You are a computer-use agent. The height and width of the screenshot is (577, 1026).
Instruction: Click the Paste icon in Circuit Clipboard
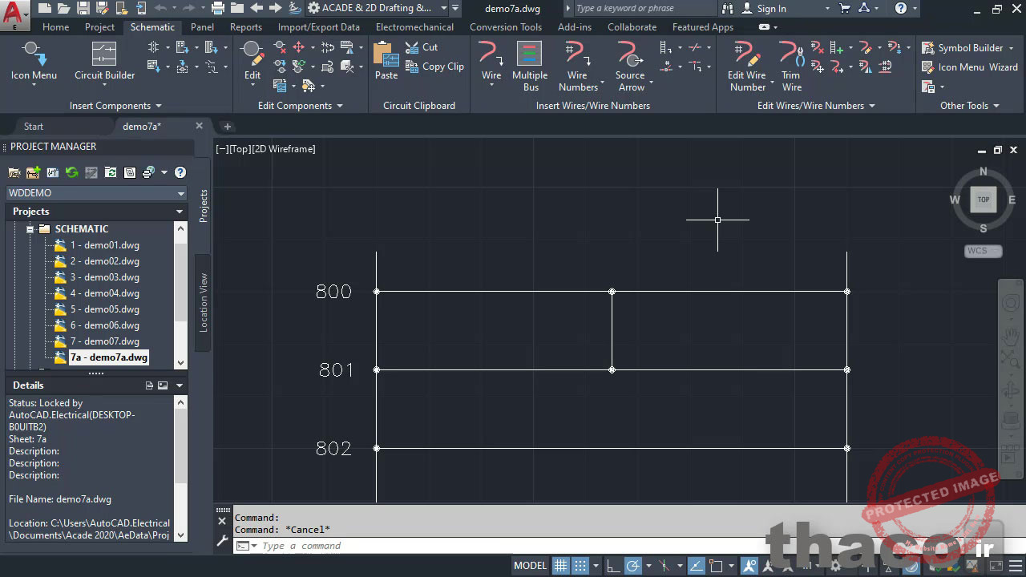click(386, 62)
